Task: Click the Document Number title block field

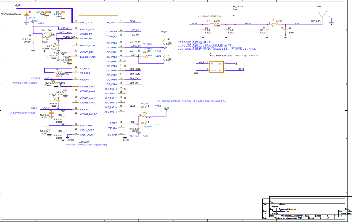Action: pyautogui.click(x=287, y=209)
